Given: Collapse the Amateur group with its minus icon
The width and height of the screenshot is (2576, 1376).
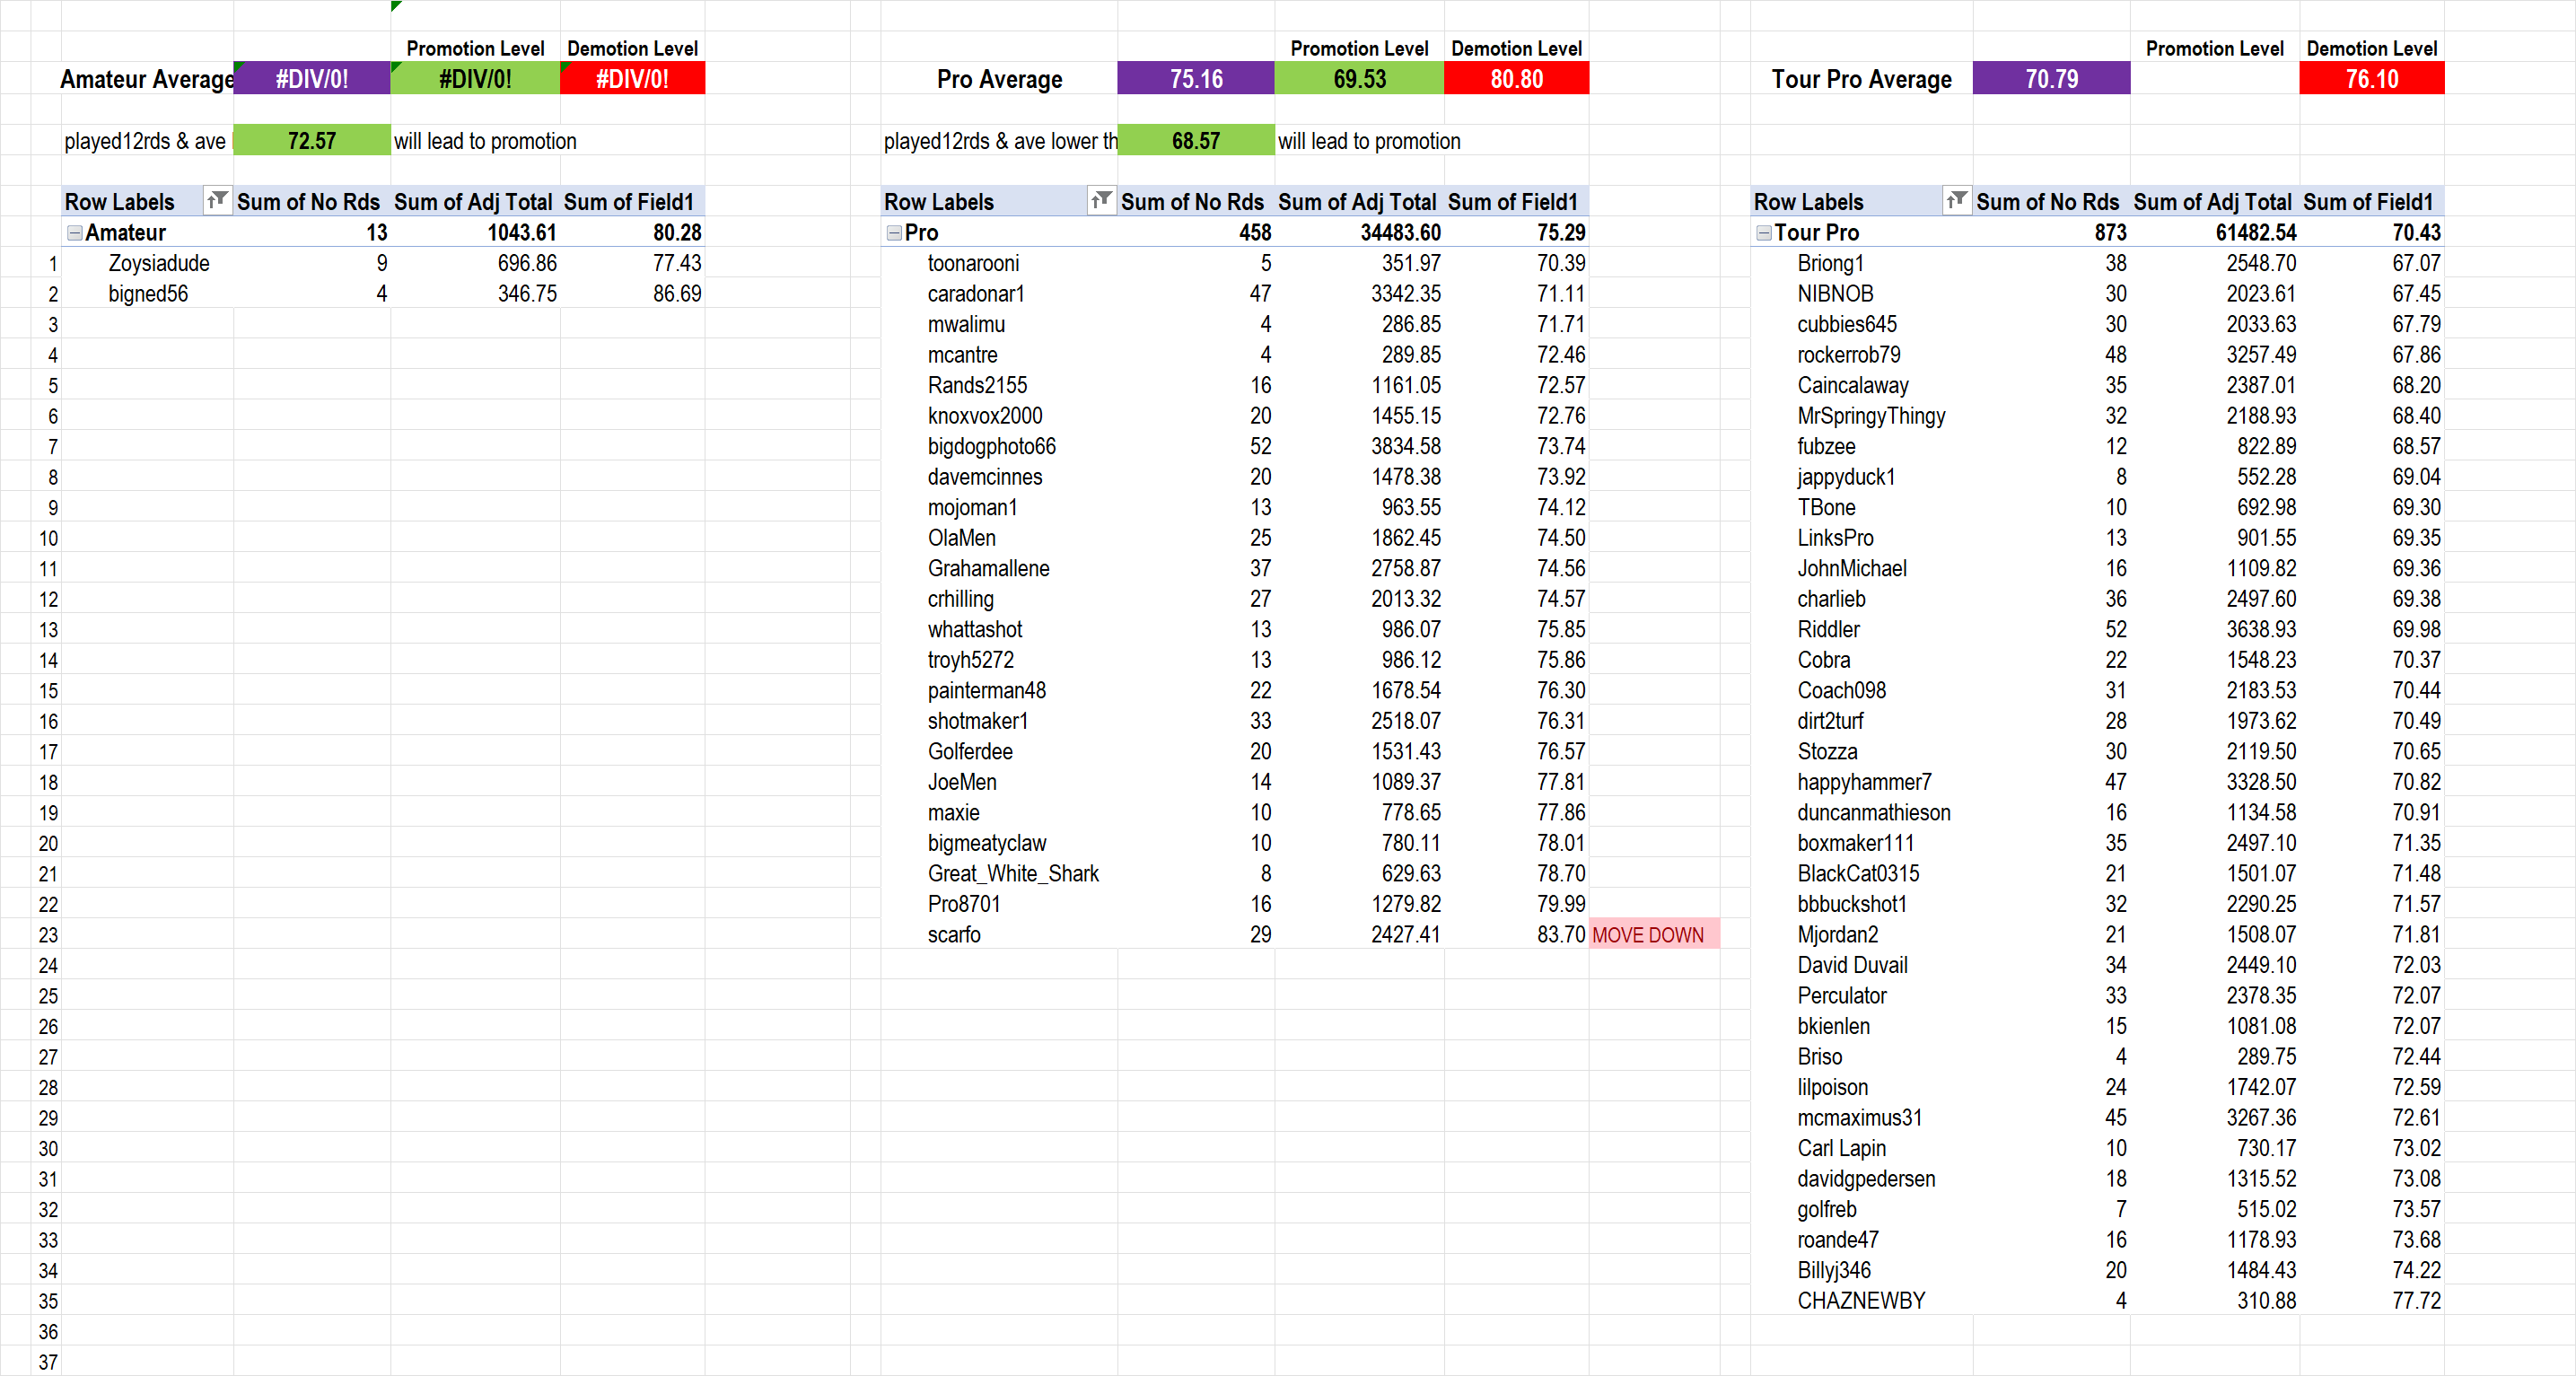Looking at the screenshot, I should tap(75, 233).
